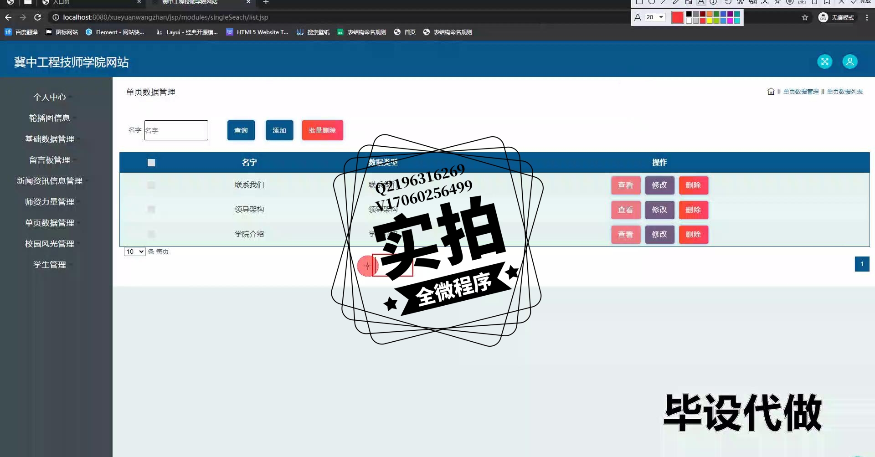Click 删除 for the 领导架构 row
875x457 pixels.
(693, 210)
